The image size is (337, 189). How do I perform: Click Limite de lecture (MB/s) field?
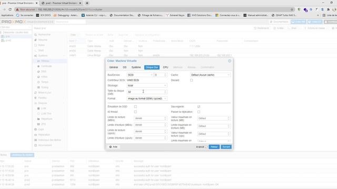149,118
